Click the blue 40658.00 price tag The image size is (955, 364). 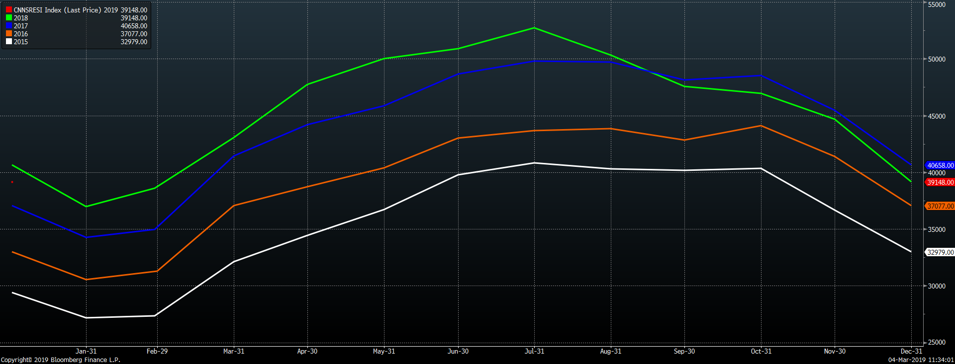tap(940, 165)
